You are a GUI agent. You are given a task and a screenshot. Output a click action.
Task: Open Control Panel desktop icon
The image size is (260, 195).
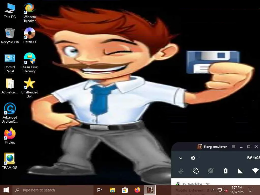click(10, 63)
